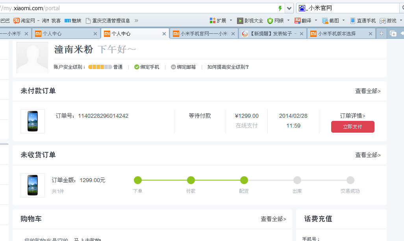This screenshot has width=404, height=241.
Task: Open the 扩展 dropdown arrow
Action: point(231,20)
